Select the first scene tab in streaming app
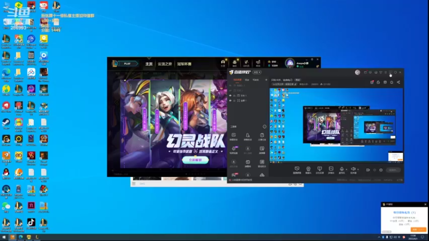The image size is (429, 241). click(237, 80)
